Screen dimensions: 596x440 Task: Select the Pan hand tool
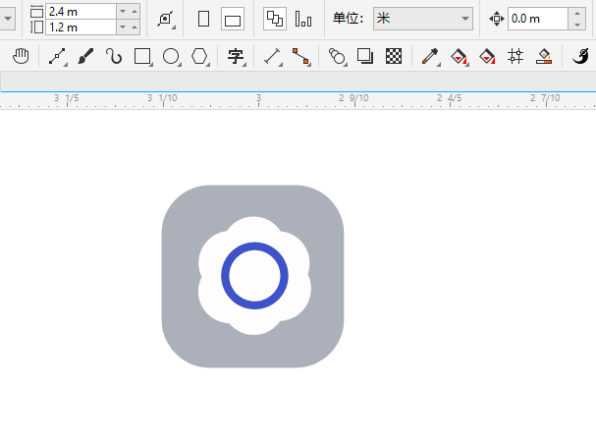coord(21,56)
